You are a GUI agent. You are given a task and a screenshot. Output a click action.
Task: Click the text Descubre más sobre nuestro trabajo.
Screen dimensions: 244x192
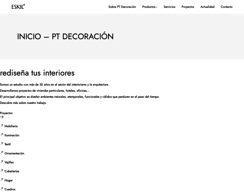(23, 103)
